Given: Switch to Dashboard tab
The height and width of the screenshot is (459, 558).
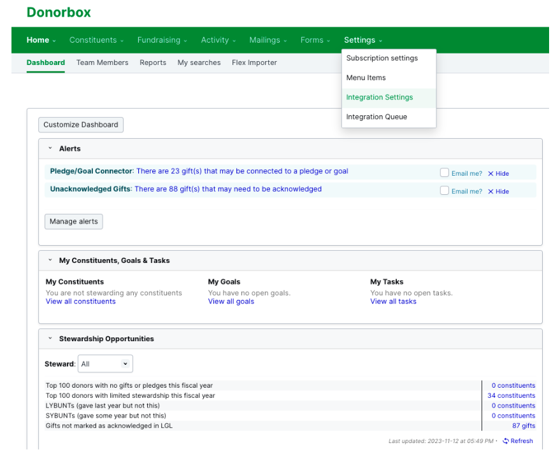Looking at the screenshot, I should (46, 62).
